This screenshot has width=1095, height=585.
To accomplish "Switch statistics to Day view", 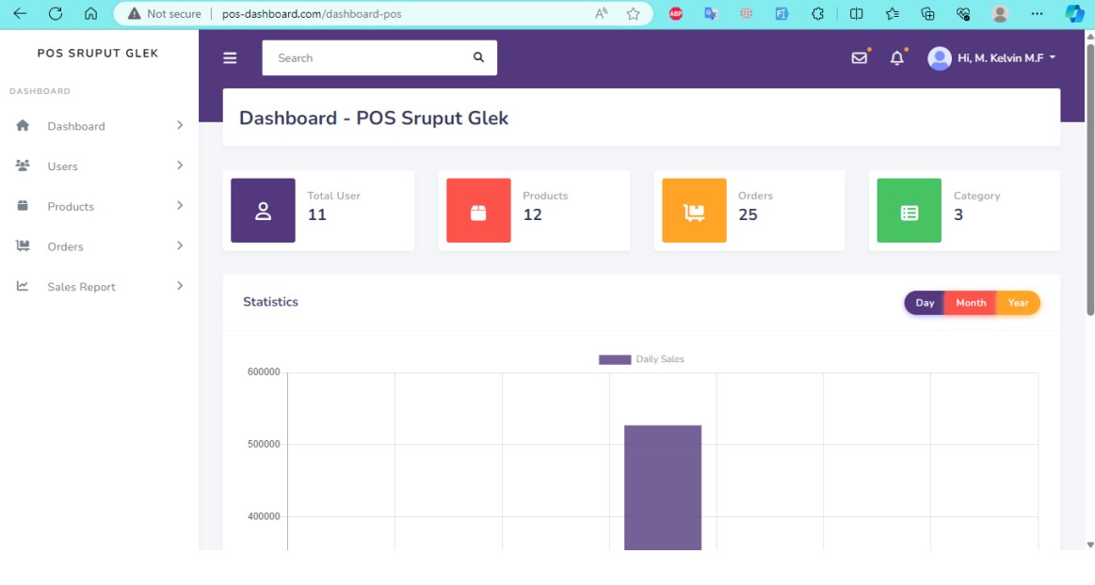I will pyautogui.click(x=925, y=303).
